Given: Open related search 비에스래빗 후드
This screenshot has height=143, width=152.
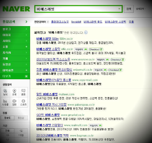Looking at the screenshot, I should click(93, 22).
